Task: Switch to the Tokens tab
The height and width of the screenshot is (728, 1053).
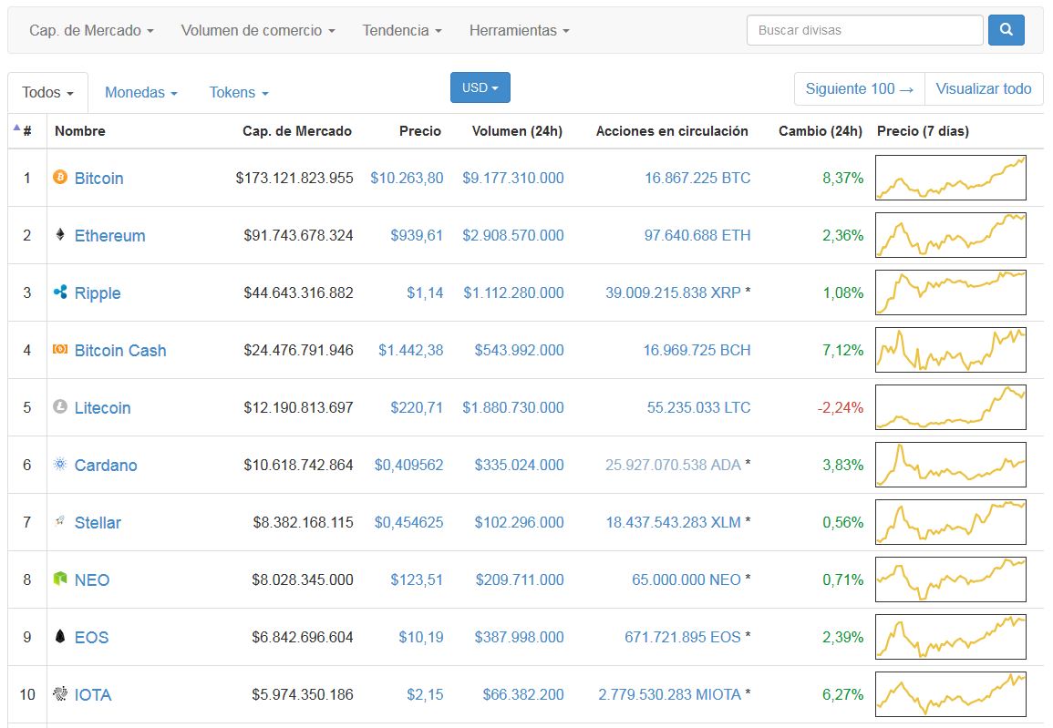Action: pos(239,93)
